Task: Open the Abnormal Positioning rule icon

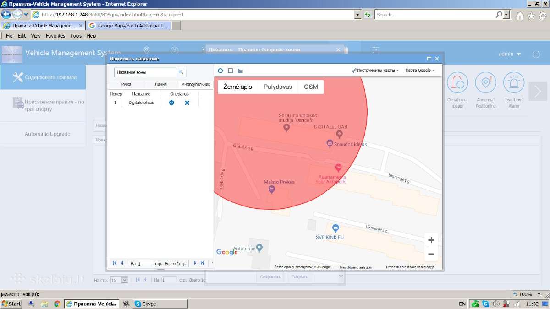Action: coord(485,82)
